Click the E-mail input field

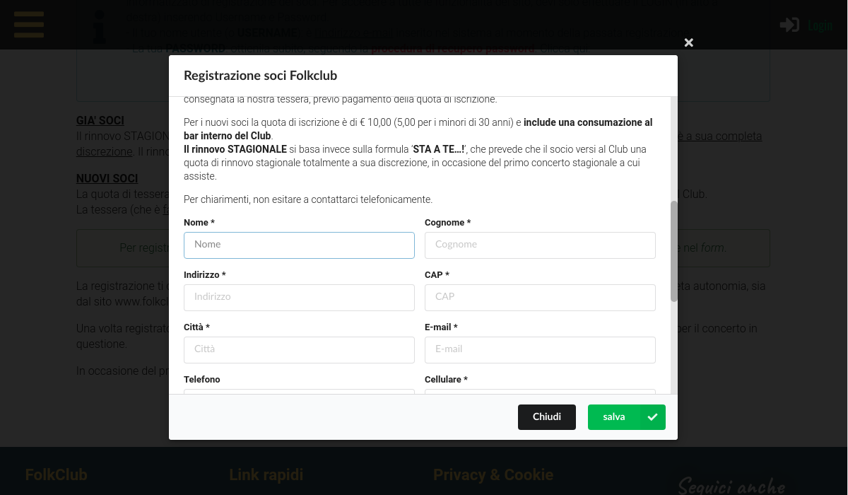(x=540, y=350)
